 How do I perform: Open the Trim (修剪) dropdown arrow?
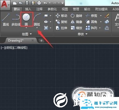(101, 16)
